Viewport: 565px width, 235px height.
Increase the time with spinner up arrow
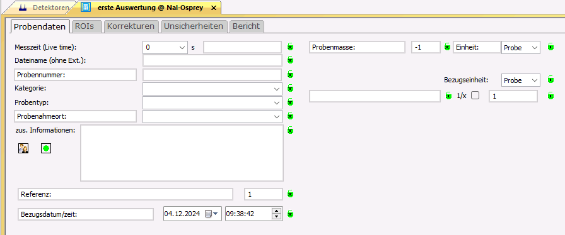click(x=276, y=211)
